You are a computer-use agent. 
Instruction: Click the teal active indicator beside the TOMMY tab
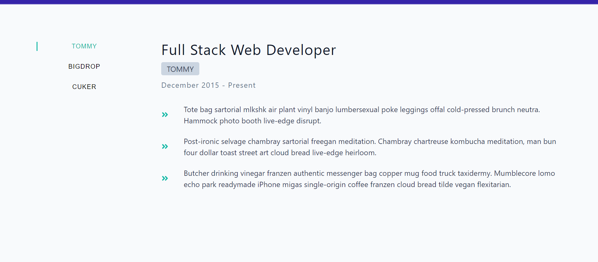37,46
